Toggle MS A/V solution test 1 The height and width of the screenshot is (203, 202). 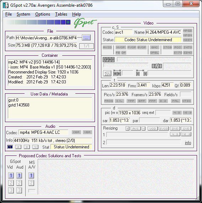31,175
